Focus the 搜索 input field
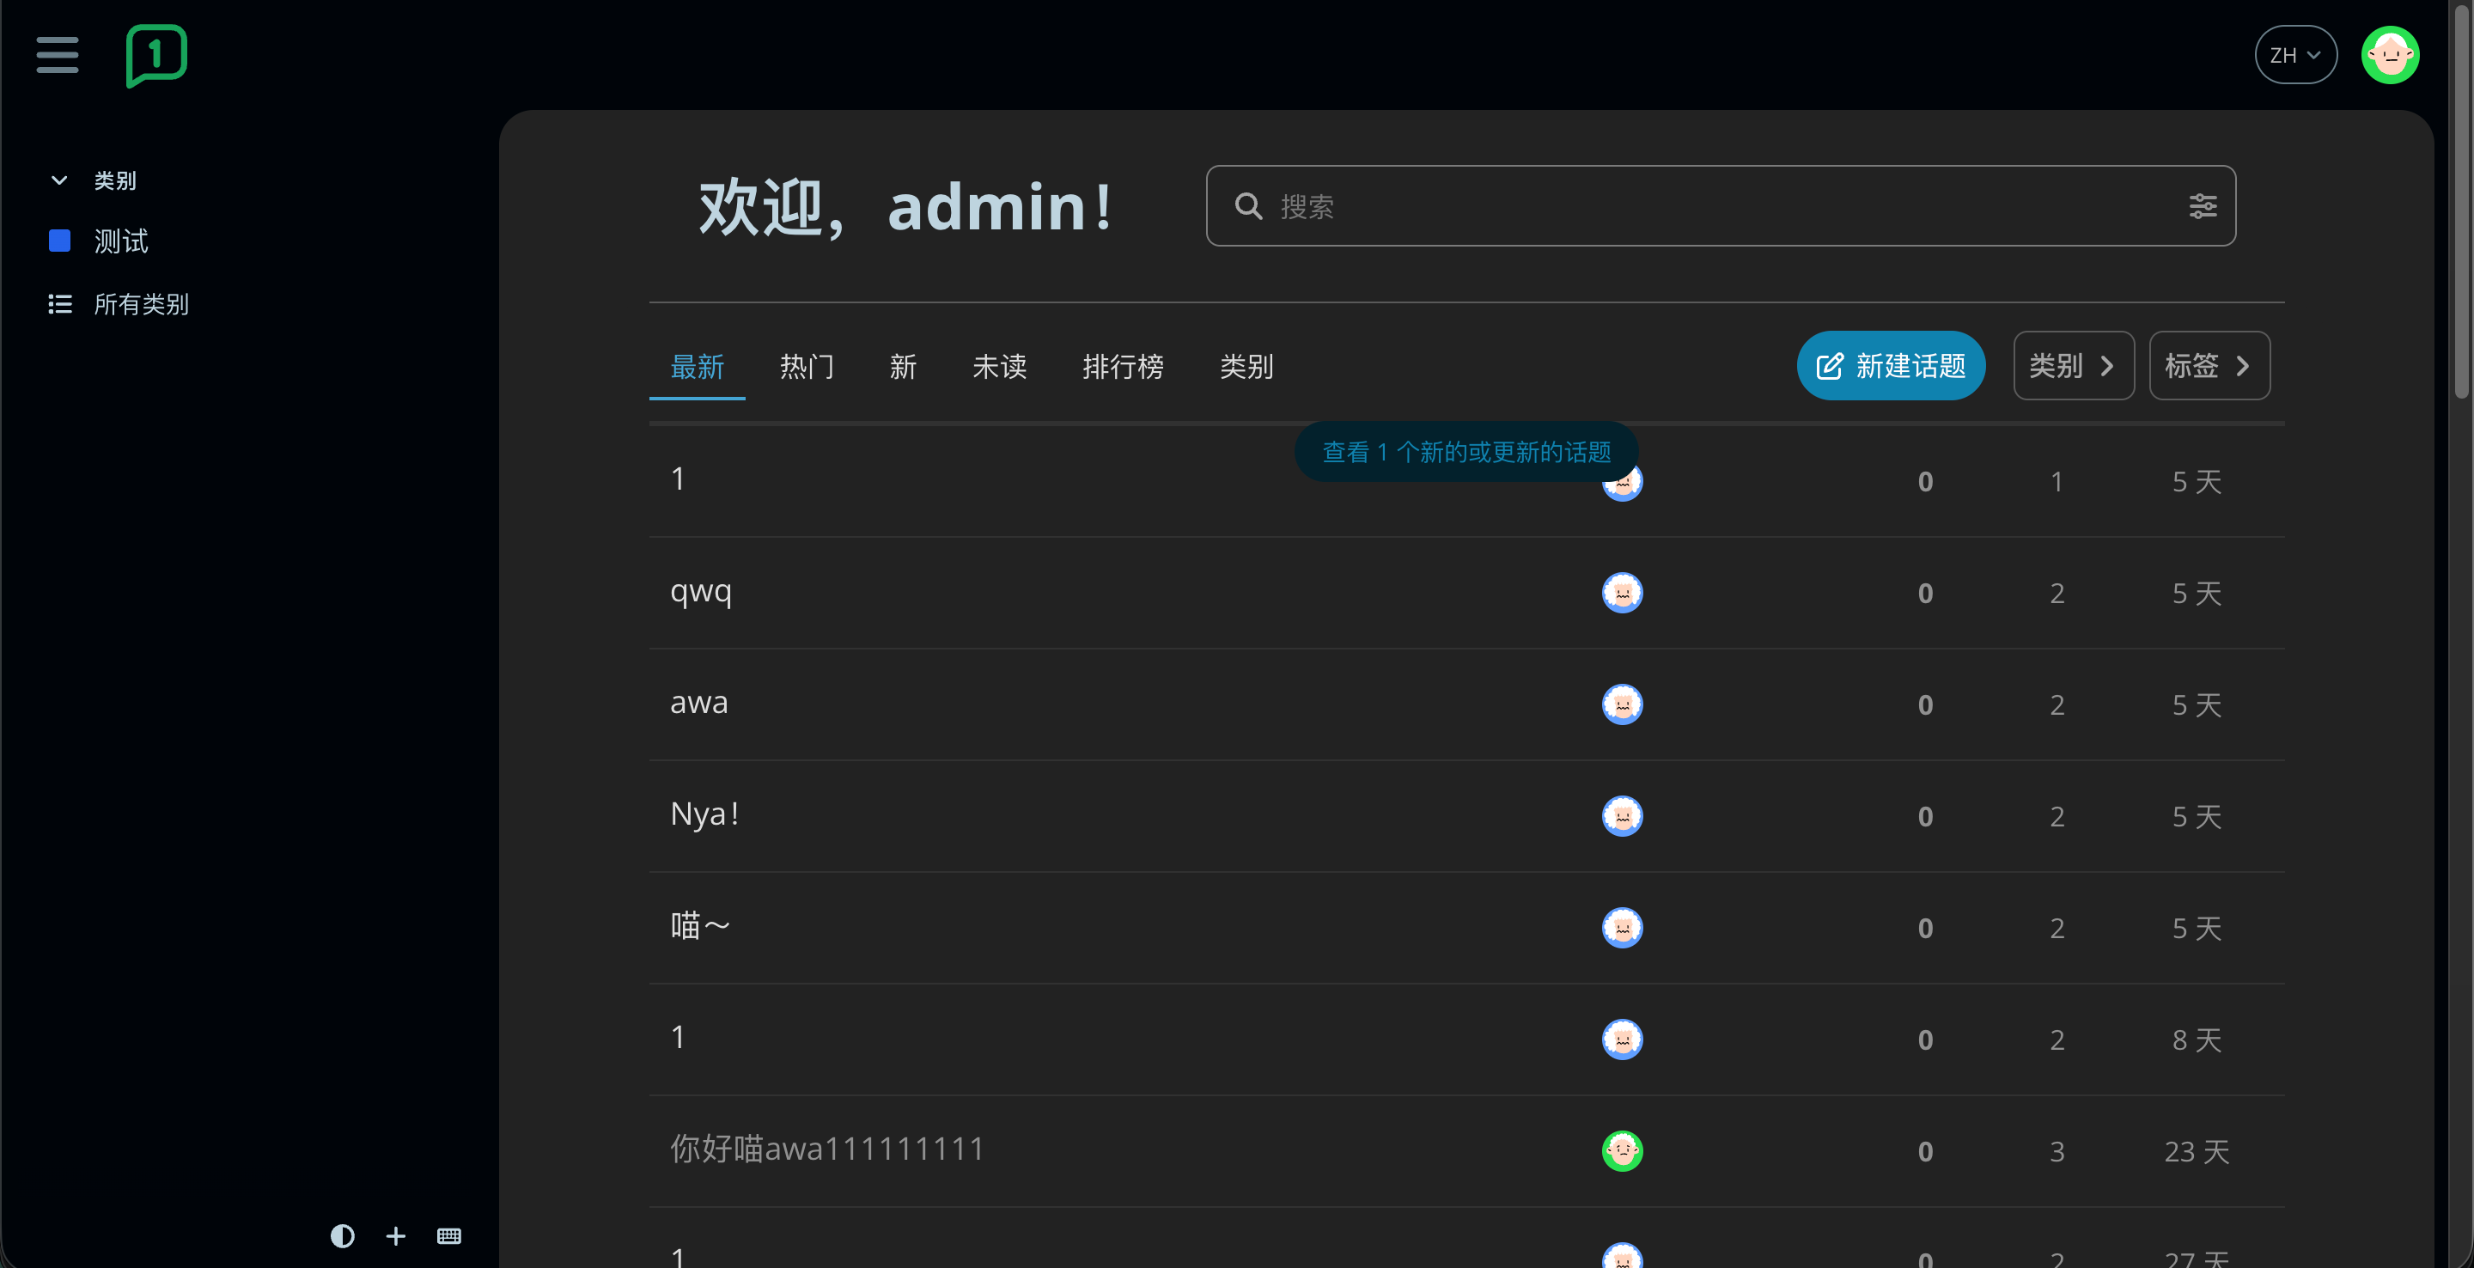 [1720, 205]
